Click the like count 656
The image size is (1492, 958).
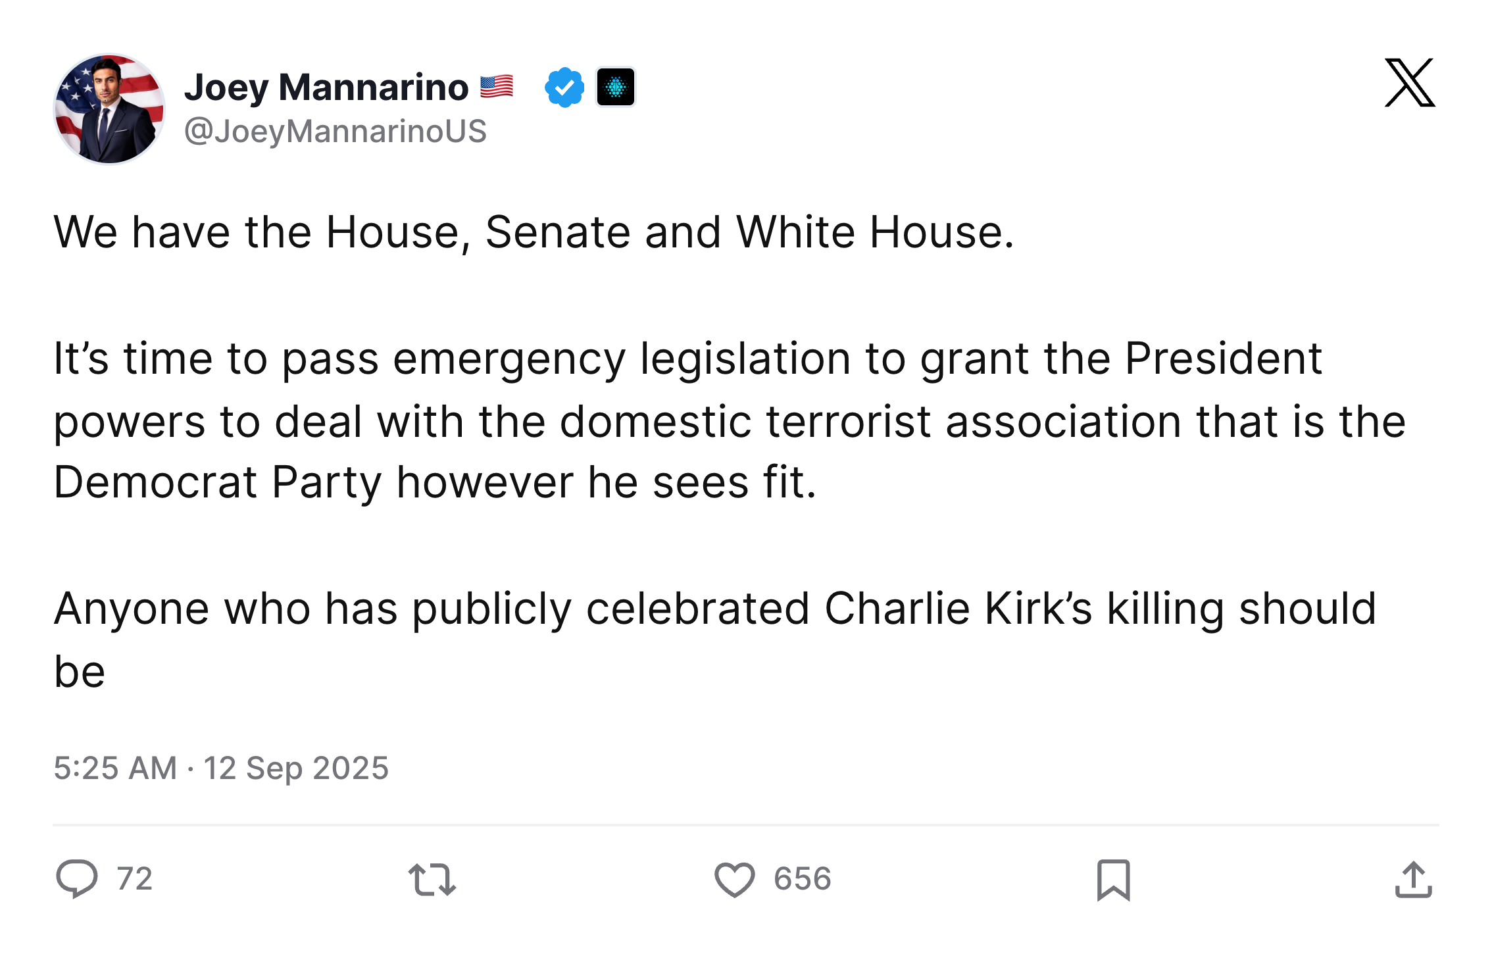pyautogui.click(x=803, y=879)
